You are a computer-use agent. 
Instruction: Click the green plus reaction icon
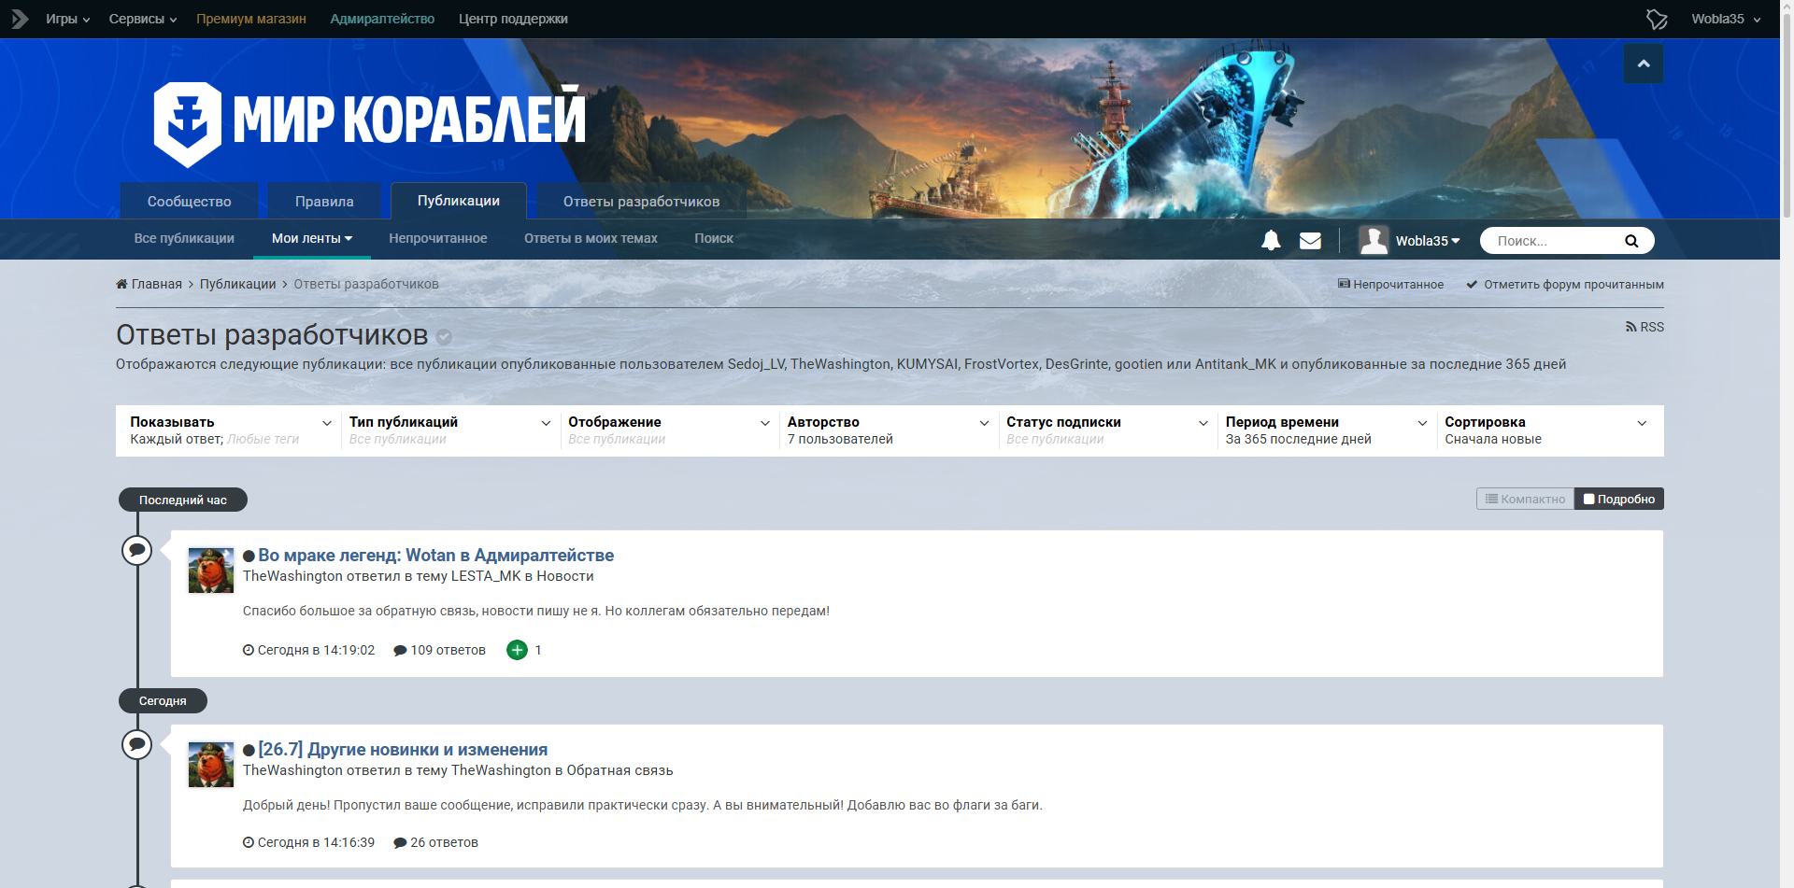point(517,650)
